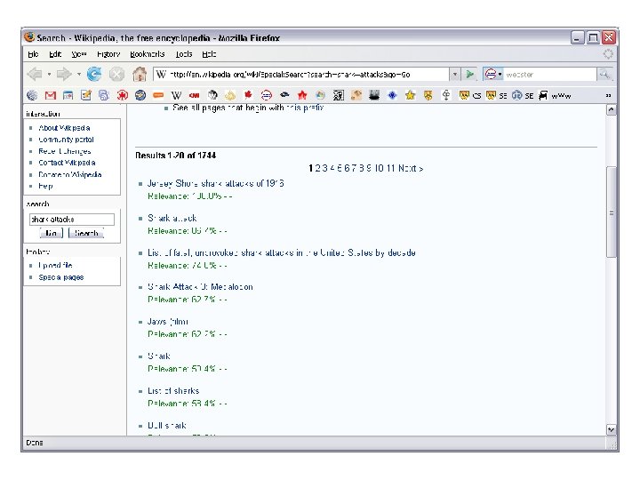Image resolution: width=640 pixels, height=480 pixels.
Task: Click the scrollbar down arrow
Action: pyautogui.click(x=611, y=430)
